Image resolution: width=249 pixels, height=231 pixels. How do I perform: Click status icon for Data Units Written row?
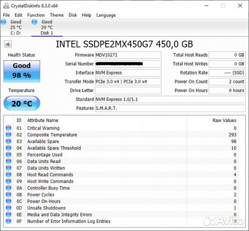click(9, 168)
